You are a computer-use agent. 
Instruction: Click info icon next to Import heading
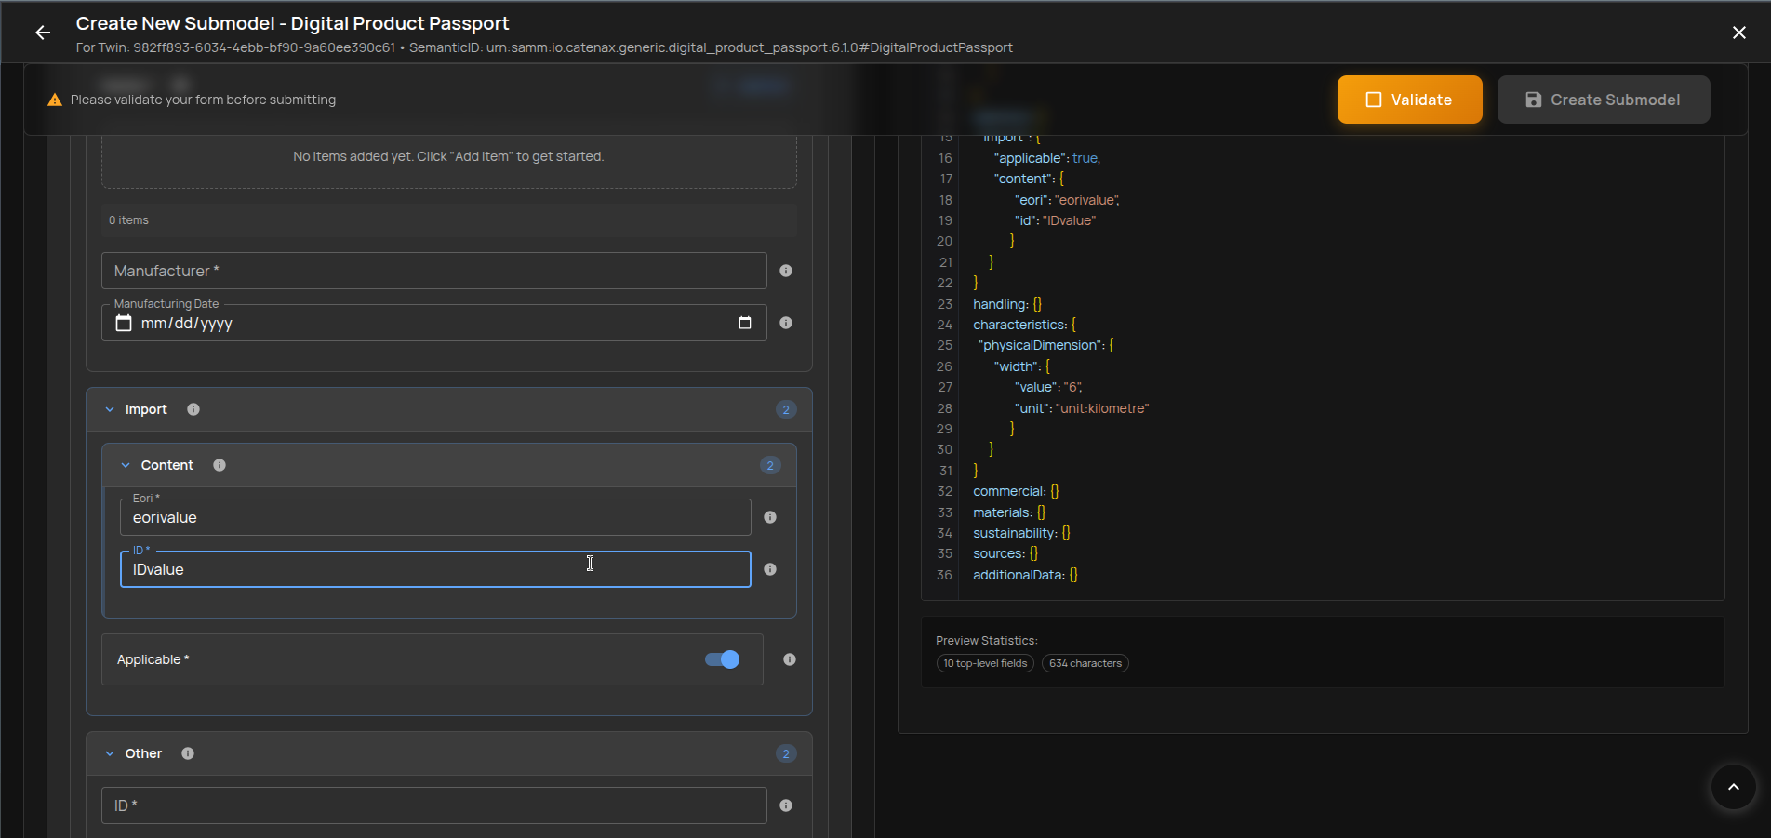pyautogui.click(x=193, y=409)
